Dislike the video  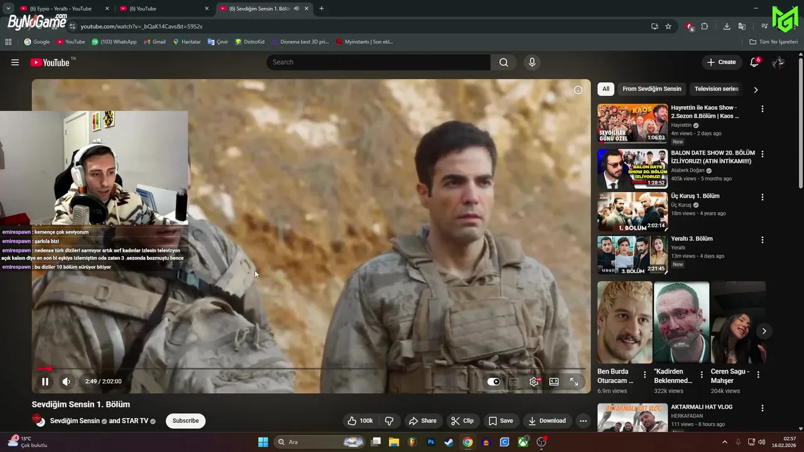coord(389,421)
